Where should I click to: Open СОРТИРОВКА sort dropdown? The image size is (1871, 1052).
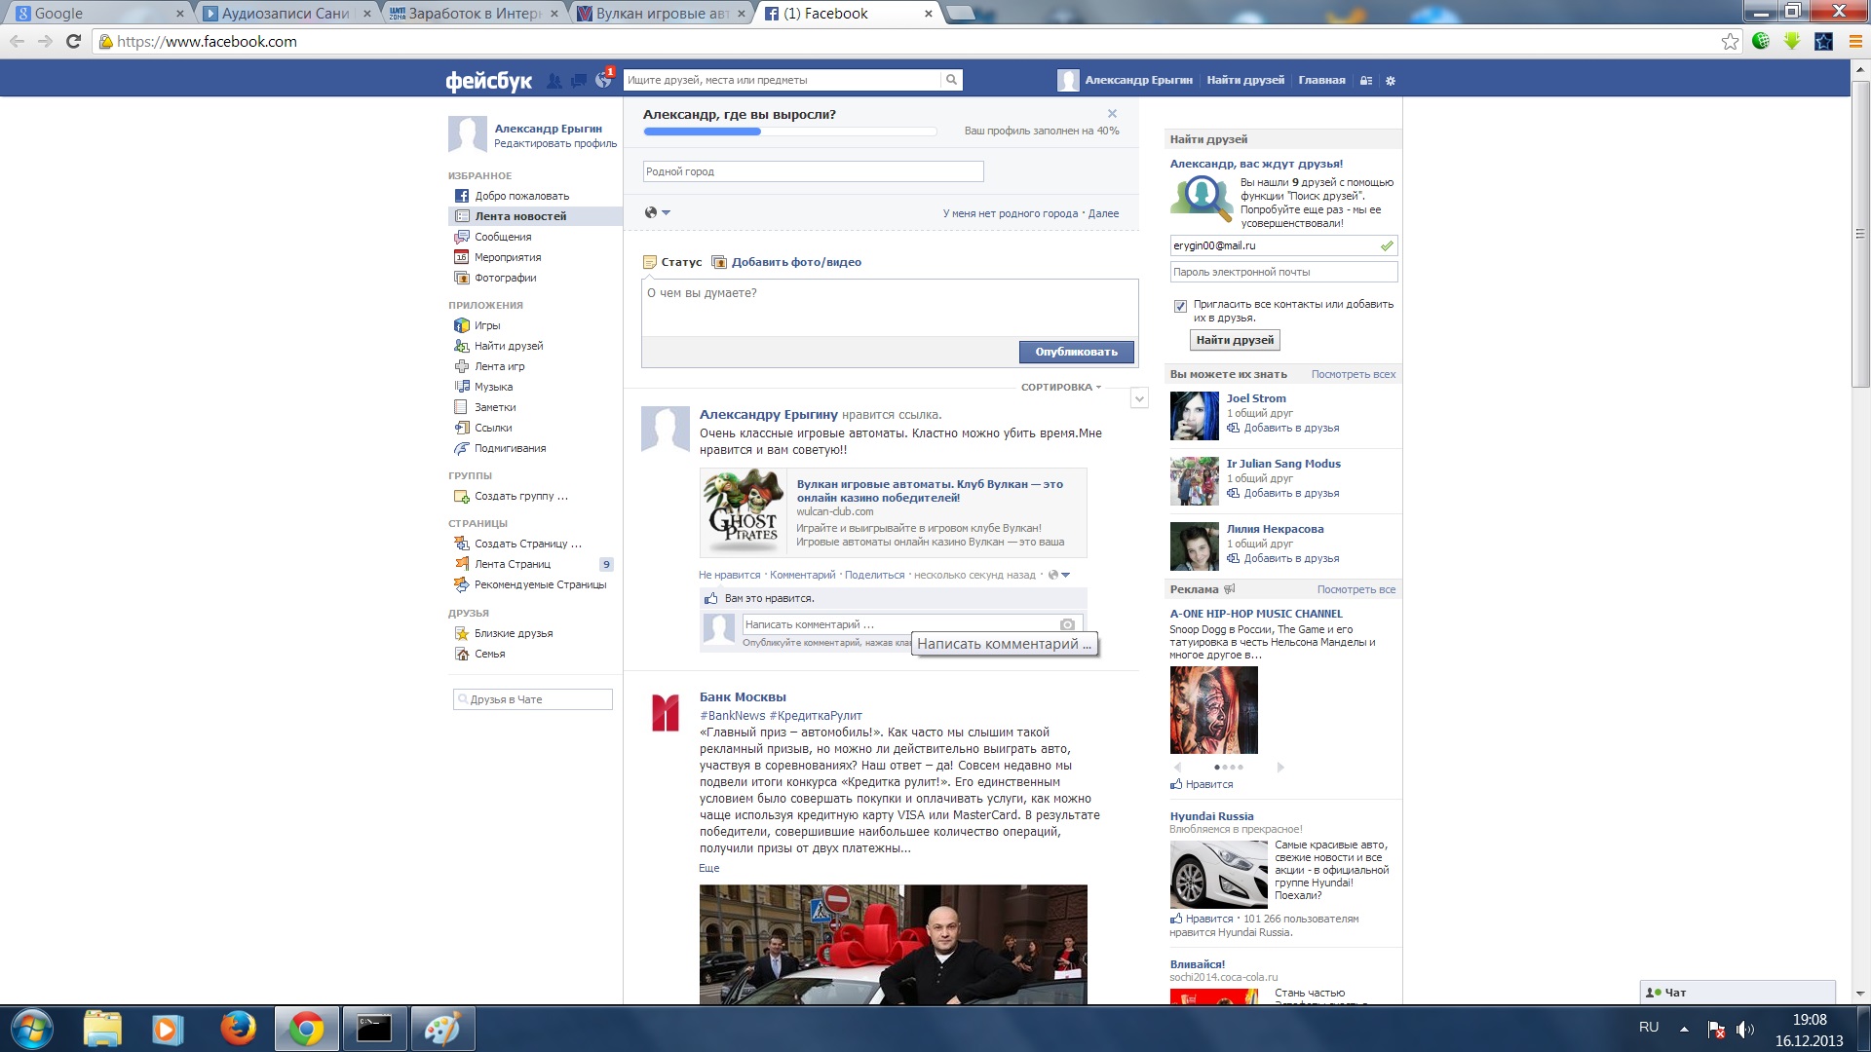click(1060, 387)
